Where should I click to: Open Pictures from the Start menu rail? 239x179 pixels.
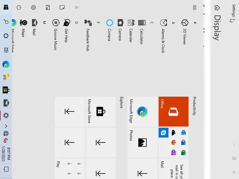[x=48, y=7]
